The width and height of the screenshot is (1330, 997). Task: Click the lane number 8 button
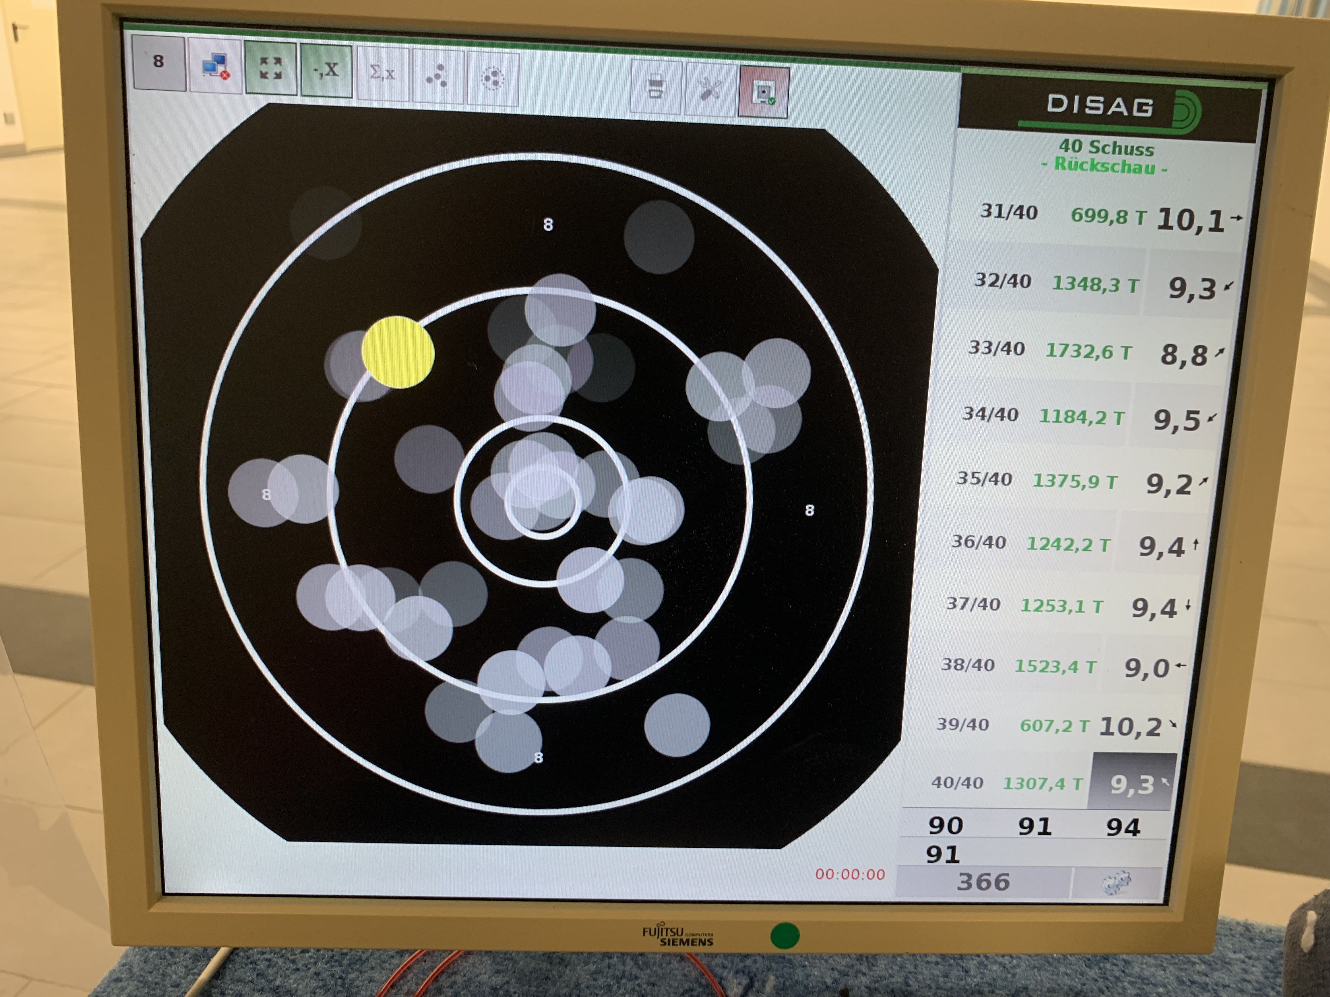click(x=159, y=63)
